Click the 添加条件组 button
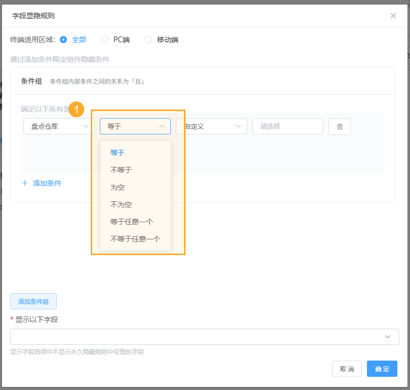The image size is (410, 390). point(33,301)
